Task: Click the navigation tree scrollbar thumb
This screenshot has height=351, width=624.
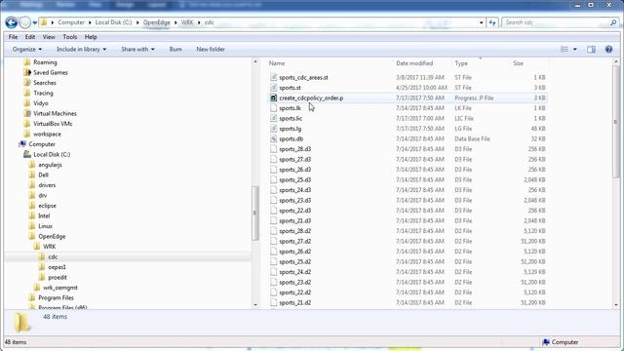Action: coord(255,213)
